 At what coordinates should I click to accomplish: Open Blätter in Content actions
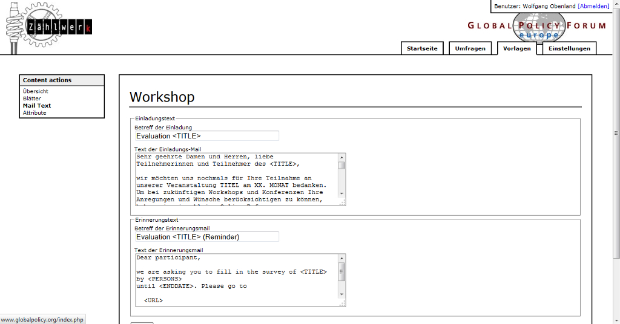[32, 99]
